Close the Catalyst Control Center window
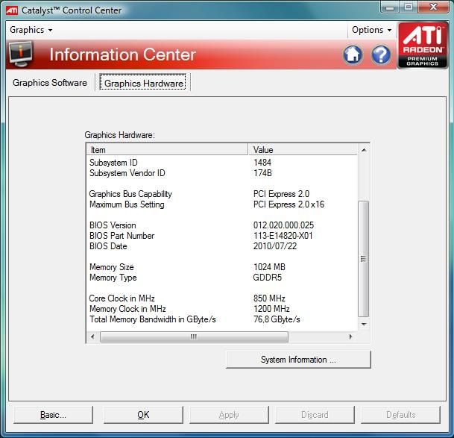Viewport: 454px width, 438px height. point(433,7)
